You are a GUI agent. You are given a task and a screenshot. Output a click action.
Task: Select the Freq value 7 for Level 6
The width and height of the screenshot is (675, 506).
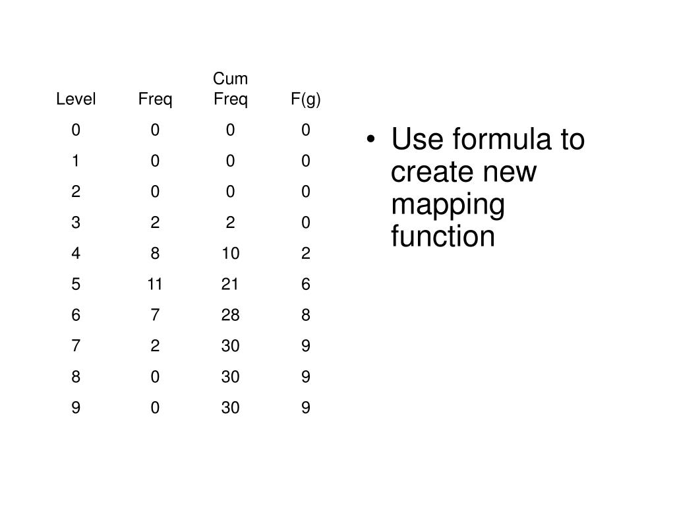(155, 316)
